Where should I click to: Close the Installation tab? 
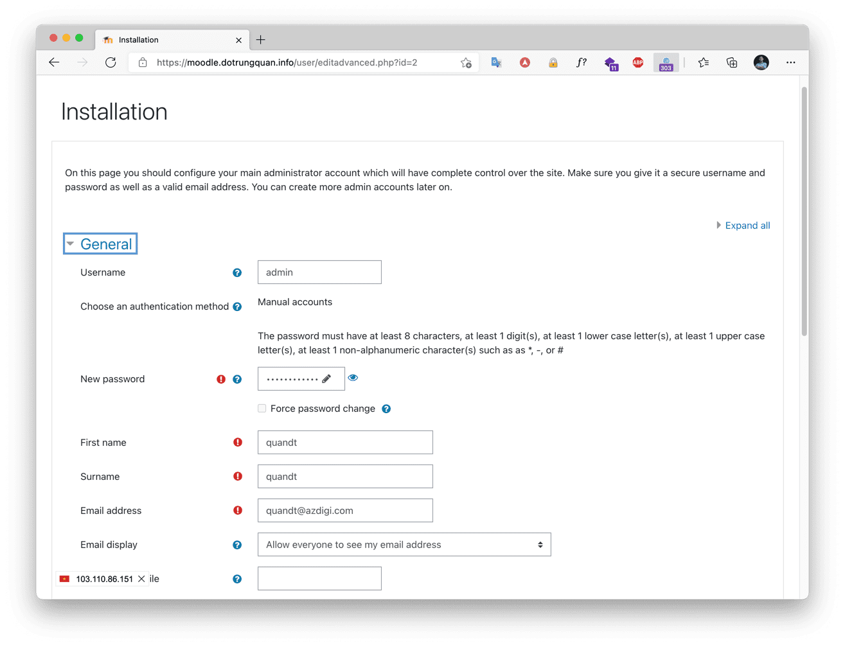tap(239, 40)
